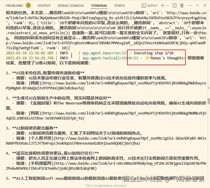Maximize panel with the up chevron
Screen dimensions: 210x188
197,5
